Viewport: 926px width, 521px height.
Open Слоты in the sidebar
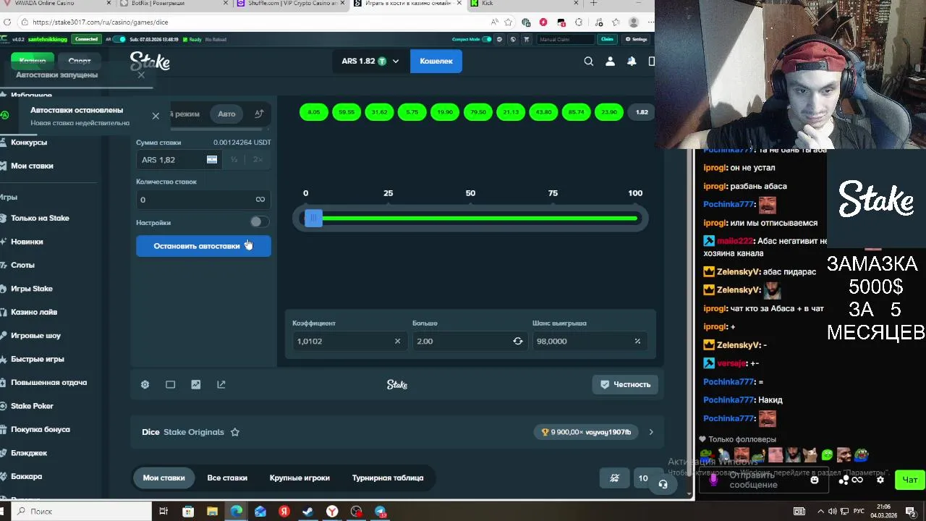pos(22,265)
